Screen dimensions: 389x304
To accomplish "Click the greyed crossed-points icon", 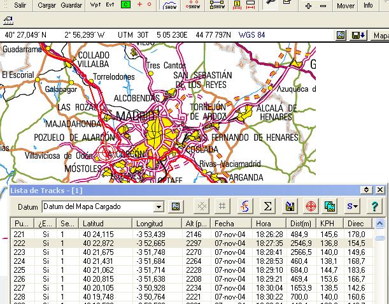I will 202,206.
